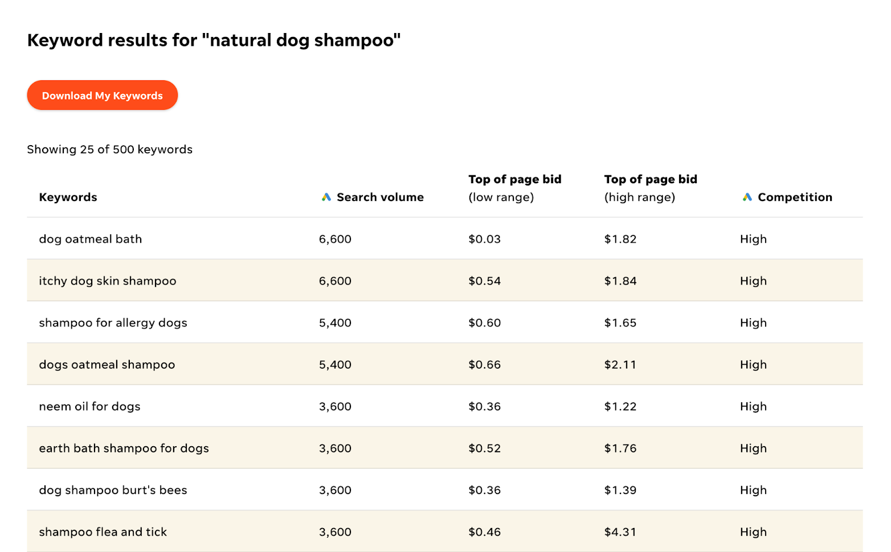
Task: Click the Keywords column header
Action: 68,197
